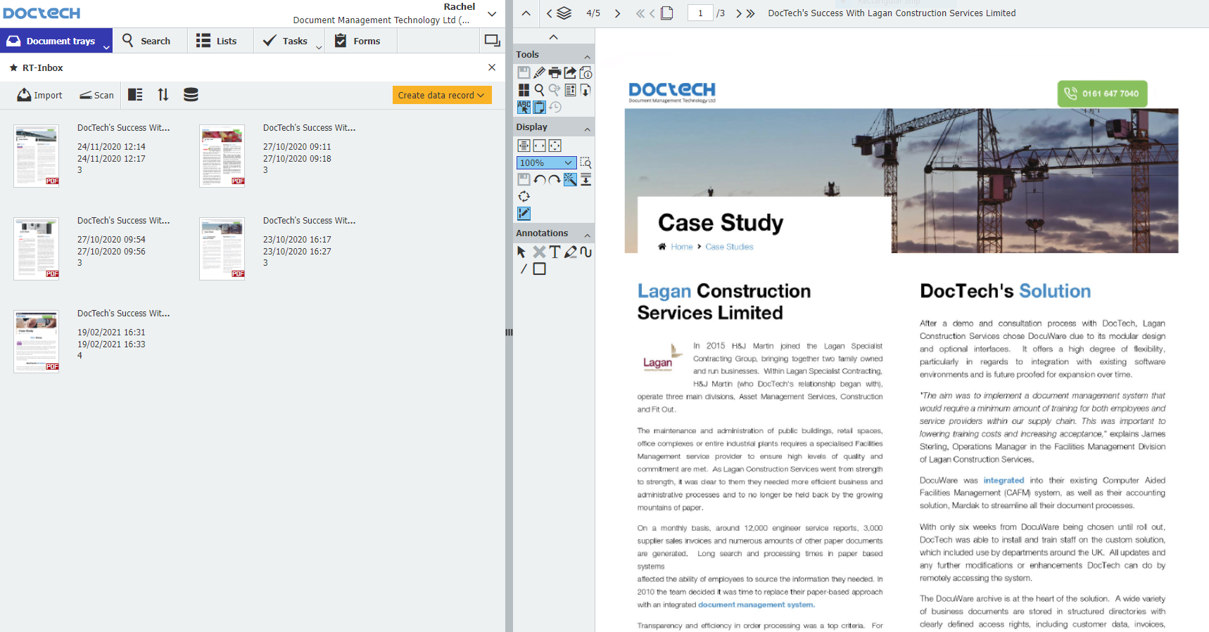
Task: Click the Scan button
Action: click(96, 95)
